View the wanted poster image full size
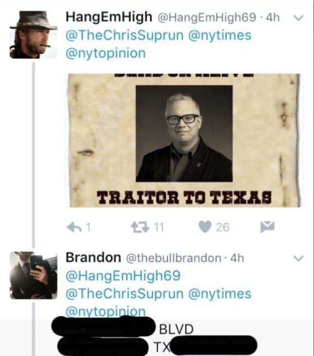 point(184,140)
